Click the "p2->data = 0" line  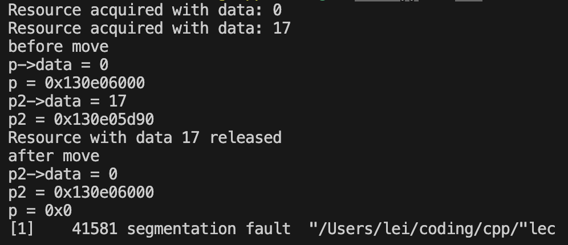tap(63, 174)
